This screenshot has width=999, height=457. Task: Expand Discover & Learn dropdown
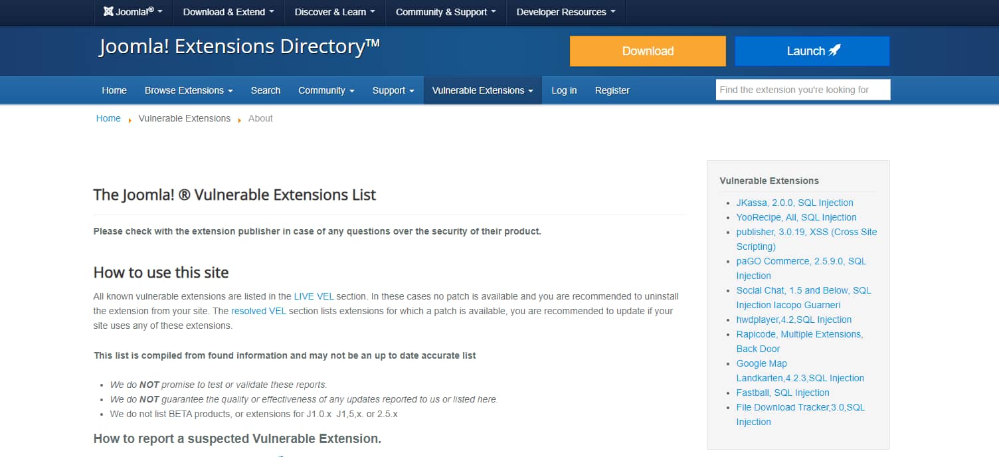coord(335,12)
